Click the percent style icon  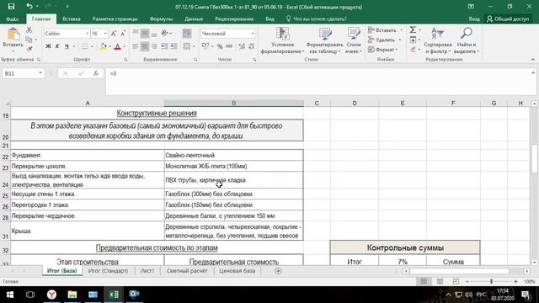click(220, 46)
